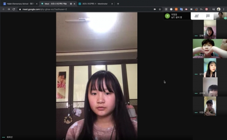Open the Google Translate extension icon
227x140 pixels.
[x=181, y=9]
